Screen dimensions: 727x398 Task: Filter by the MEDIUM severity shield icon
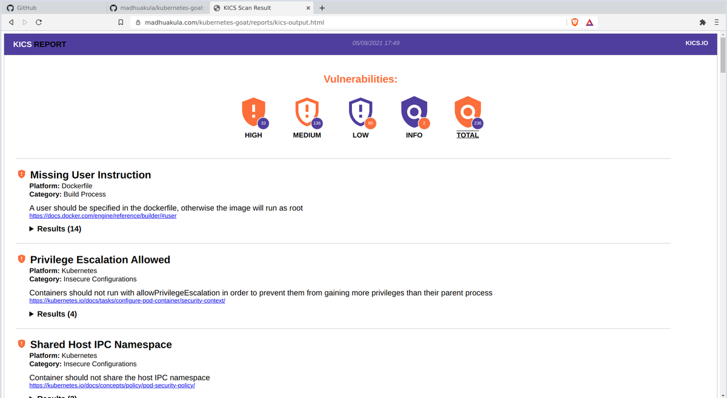(307, 112)
